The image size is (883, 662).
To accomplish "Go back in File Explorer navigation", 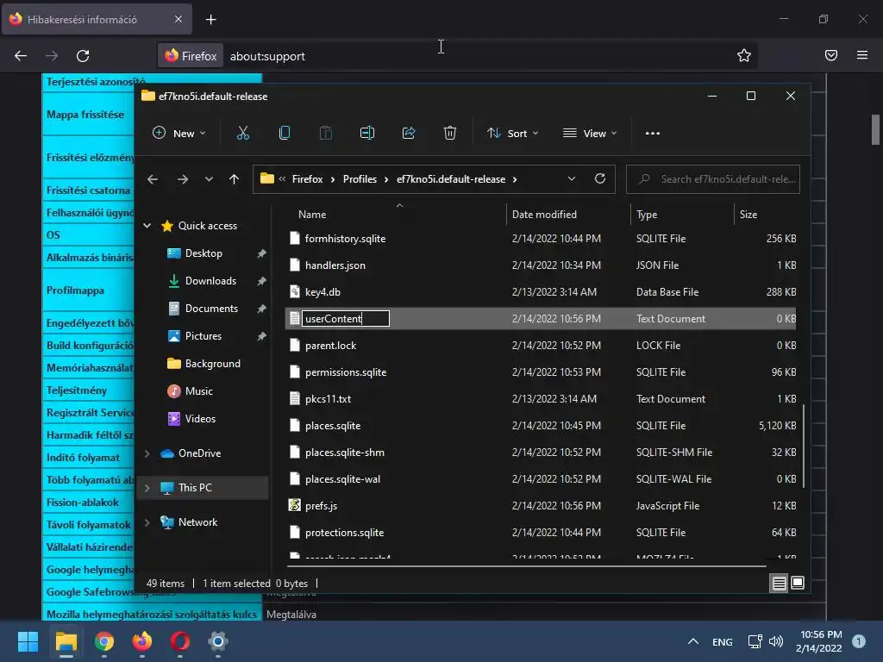I will click(153, 179).
